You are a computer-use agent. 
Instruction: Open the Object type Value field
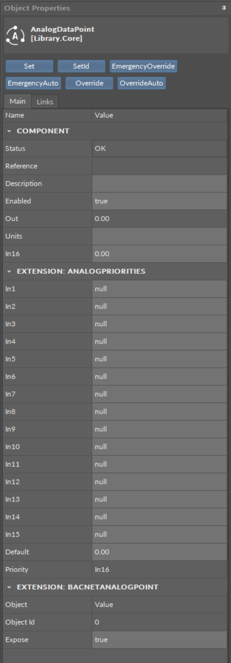coord(159,605)
